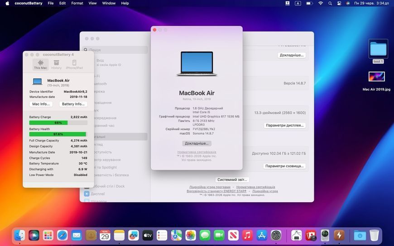The height and width of the screenshot is (246, 394).
Task: Open Photos app in the Dock
Action: (191, 235)
